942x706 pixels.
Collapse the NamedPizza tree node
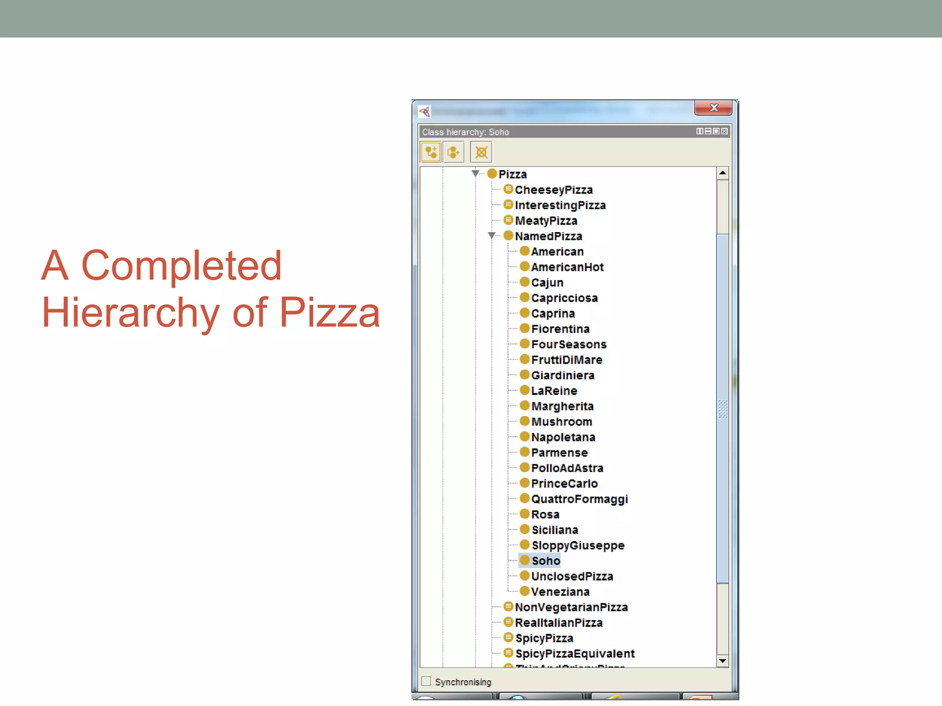(x=491, y=235)
